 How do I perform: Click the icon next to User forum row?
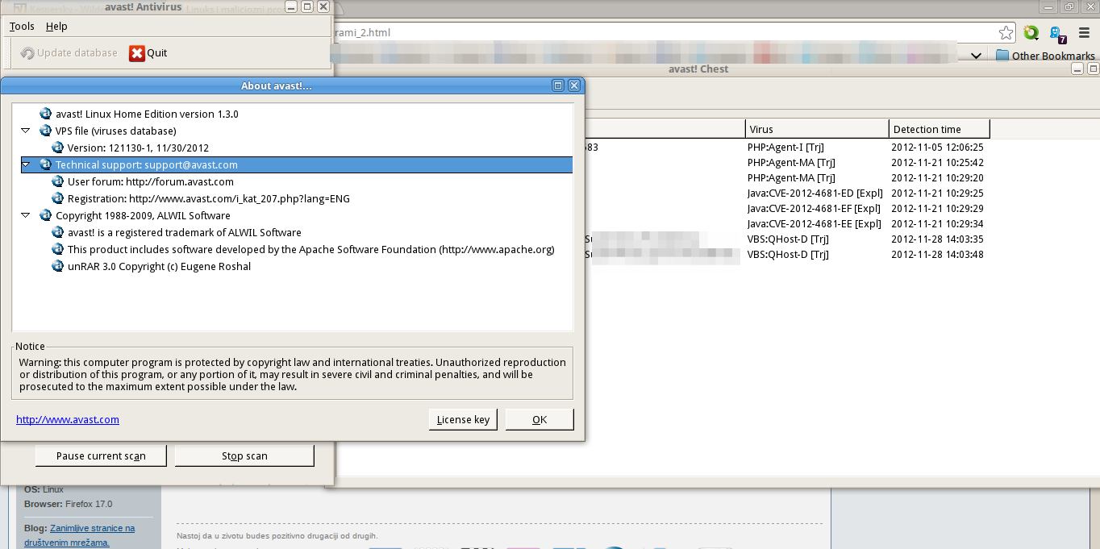(x=57, y=181)
